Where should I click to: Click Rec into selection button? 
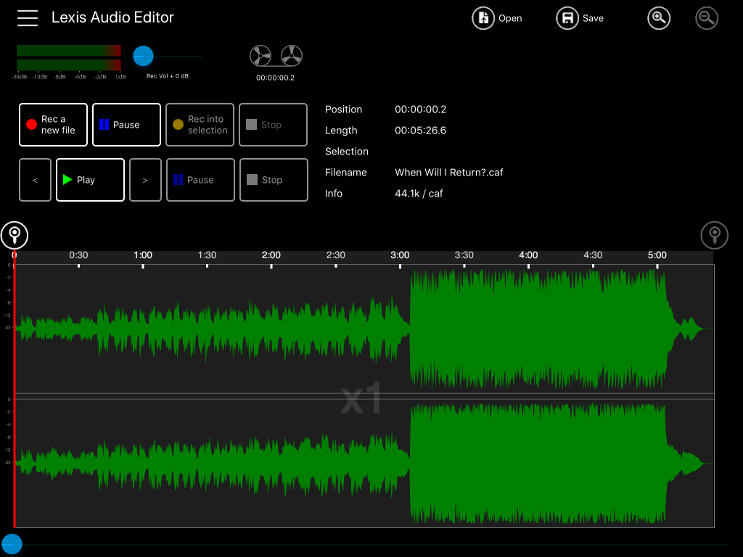[x=200, y=125]
